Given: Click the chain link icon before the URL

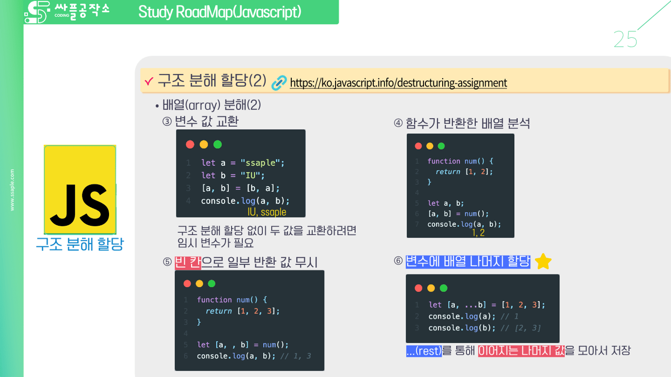Looking at the screenshot, I should click(278, 82).
